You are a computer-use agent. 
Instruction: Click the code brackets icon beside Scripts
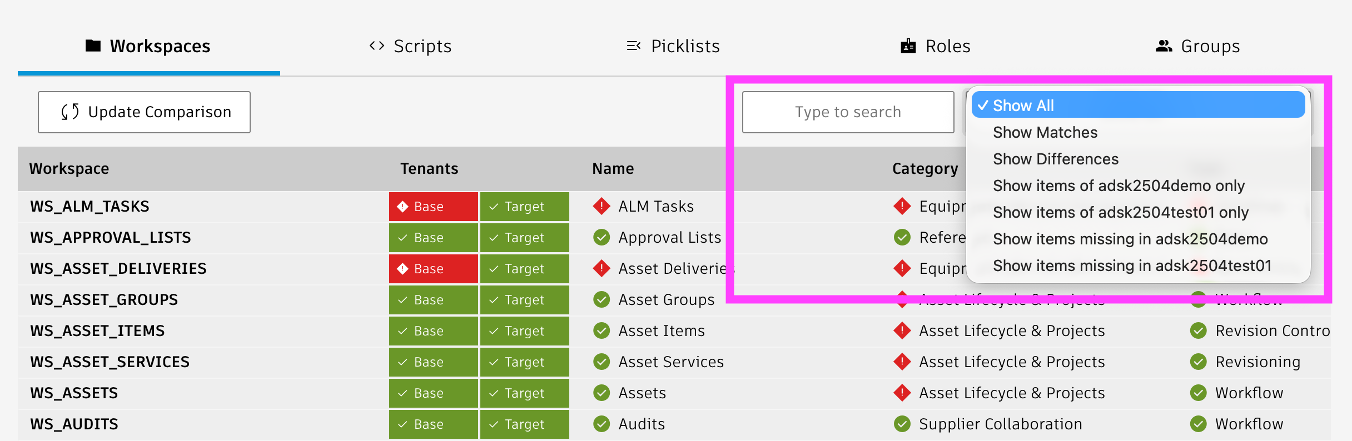pyautogui.click(x=377, y=46)
